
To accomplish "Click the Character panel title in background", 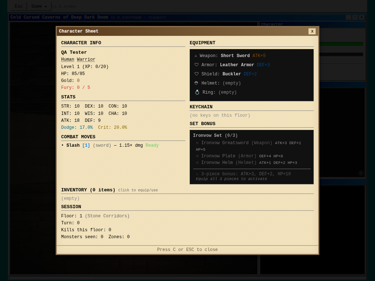I will 272,25.
